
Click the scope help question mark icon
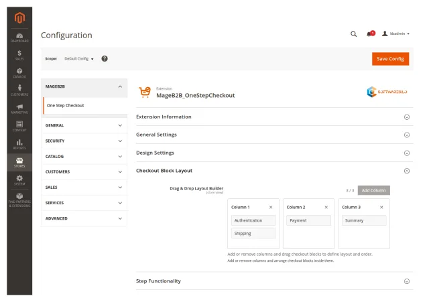(x=105, y=58)
